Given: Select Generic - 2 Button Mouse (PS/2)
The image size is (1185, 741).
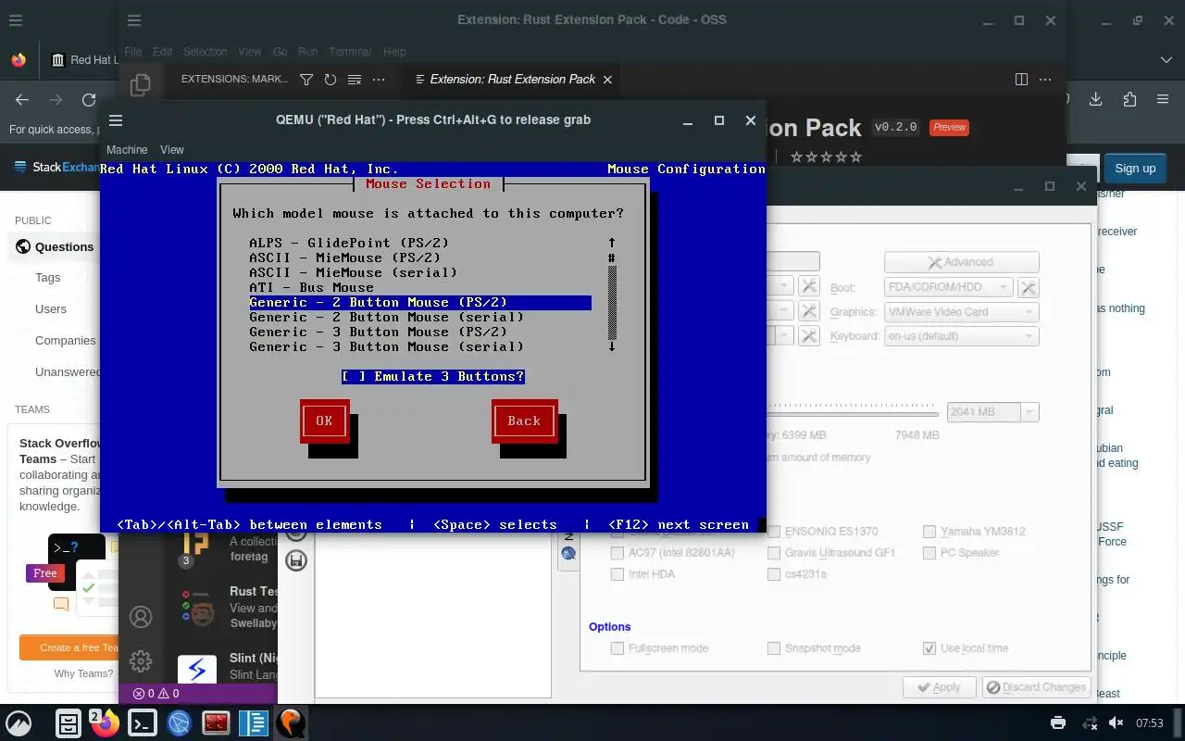Looking at the screenshot, I should [x=419, y=302].
